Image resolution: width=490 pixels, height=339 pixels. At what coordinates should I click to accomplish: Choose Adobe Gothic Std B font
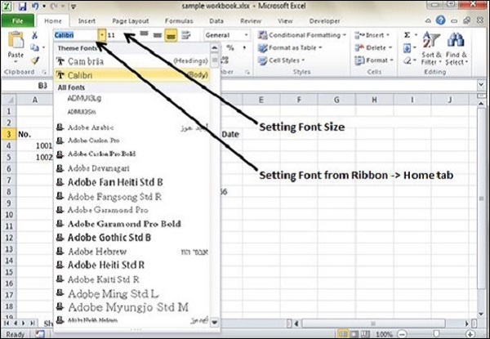[131, 238]
